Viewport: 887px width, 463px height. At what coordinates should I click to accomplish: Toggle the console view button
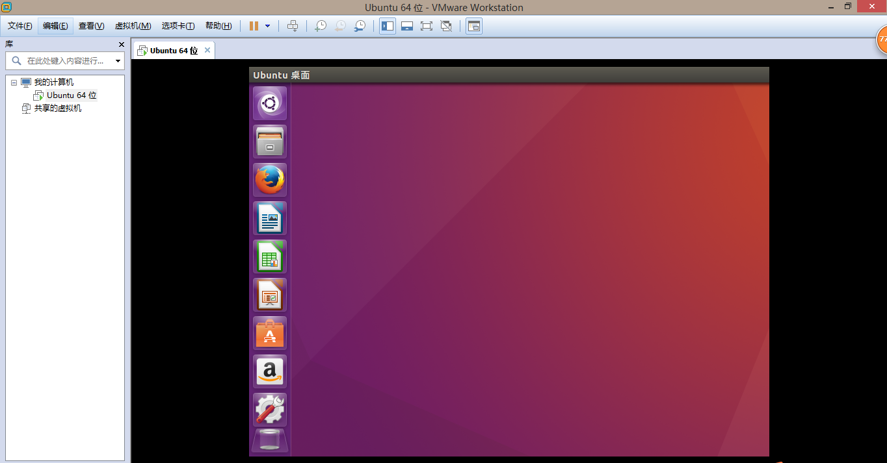pyautogui.click(x=474, y=26)
